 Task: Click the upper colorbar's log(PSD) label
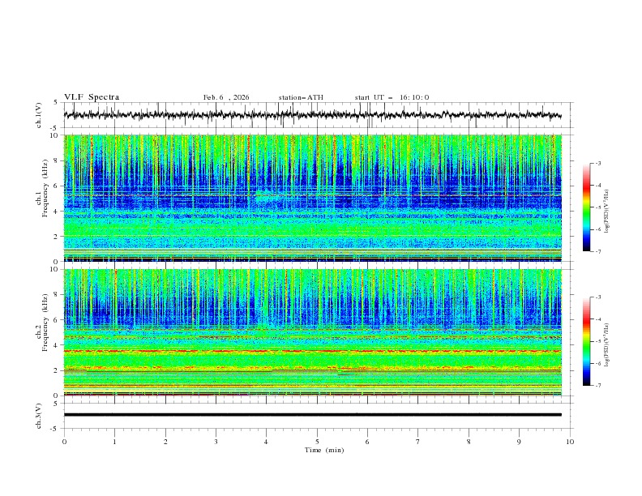point(607,212)
